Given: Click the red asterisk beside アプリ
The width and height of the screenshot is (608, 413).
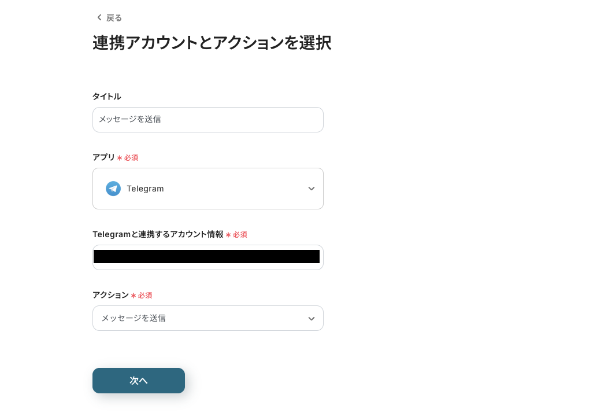Looking at the screenshot, I should point(120,158).
